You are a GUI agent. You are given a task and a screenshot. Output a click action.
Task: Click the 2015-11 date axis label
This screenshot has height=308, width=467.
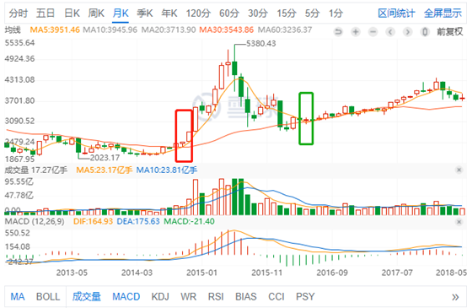click(x=267, y=273)
